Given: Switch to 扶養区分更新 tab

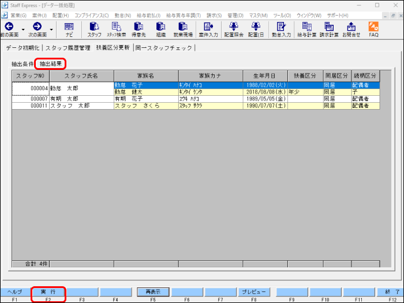Looking at the screenshot, I should (x=113, y=47).
